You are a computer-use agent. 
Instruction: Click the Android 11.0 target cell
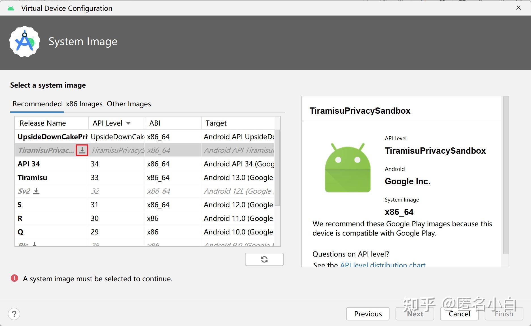pos(238,219)
